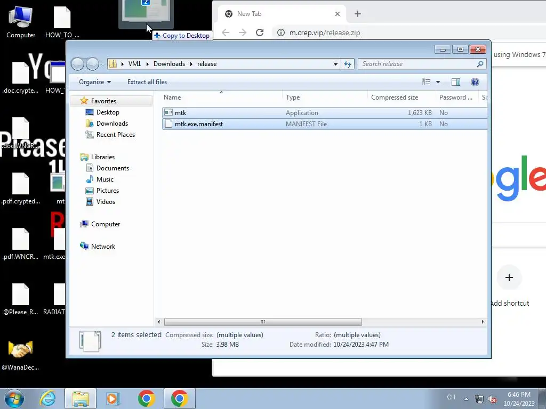
Task: Click the horizontal scrollbar thumb
Action: 263,322
